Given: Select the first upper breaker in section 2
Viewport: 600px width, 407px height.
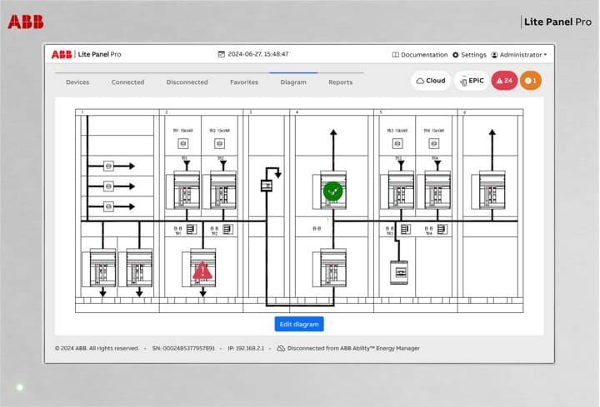Looking at the screenshot, I should (x=187, y=190).
